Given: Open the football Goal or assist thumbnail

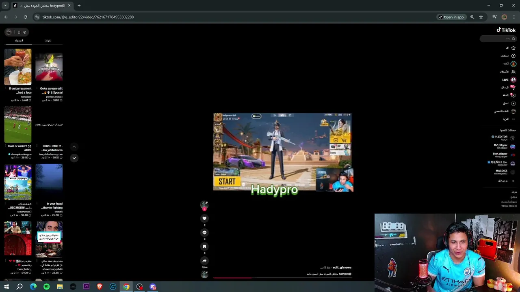Looking at the screenshot, I should [x=18, y=125].
